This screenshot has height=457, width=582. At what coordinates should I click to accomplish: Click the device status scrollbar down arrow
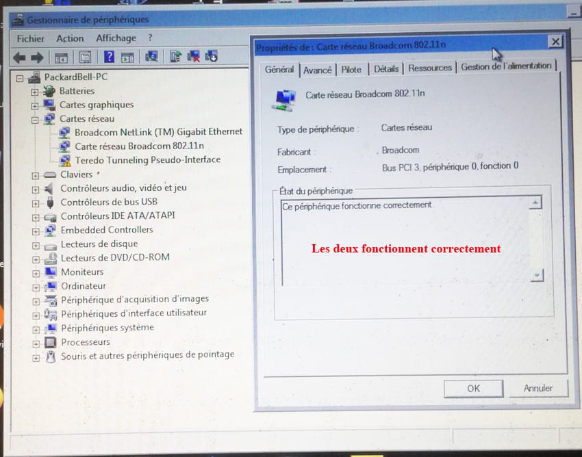click(536, 275)
